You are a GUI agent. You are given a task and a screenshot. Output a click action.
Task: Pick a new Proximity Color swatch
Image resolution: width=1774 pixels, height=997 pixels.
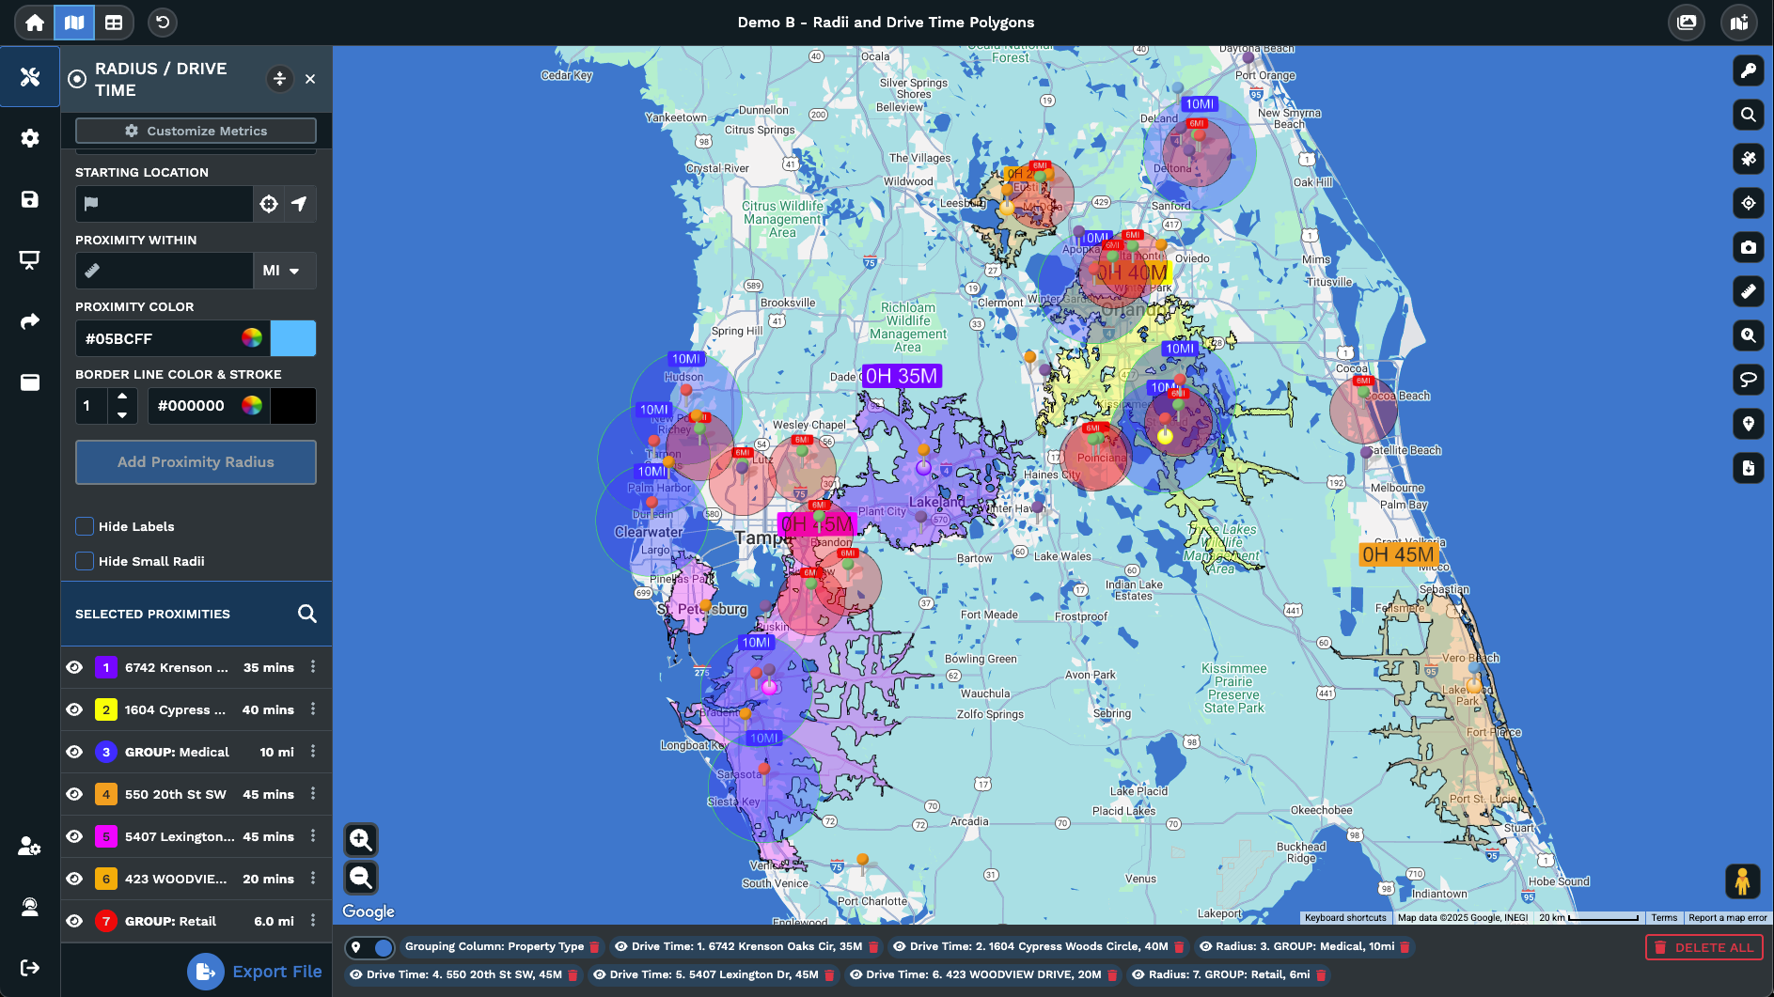(292, 338)
